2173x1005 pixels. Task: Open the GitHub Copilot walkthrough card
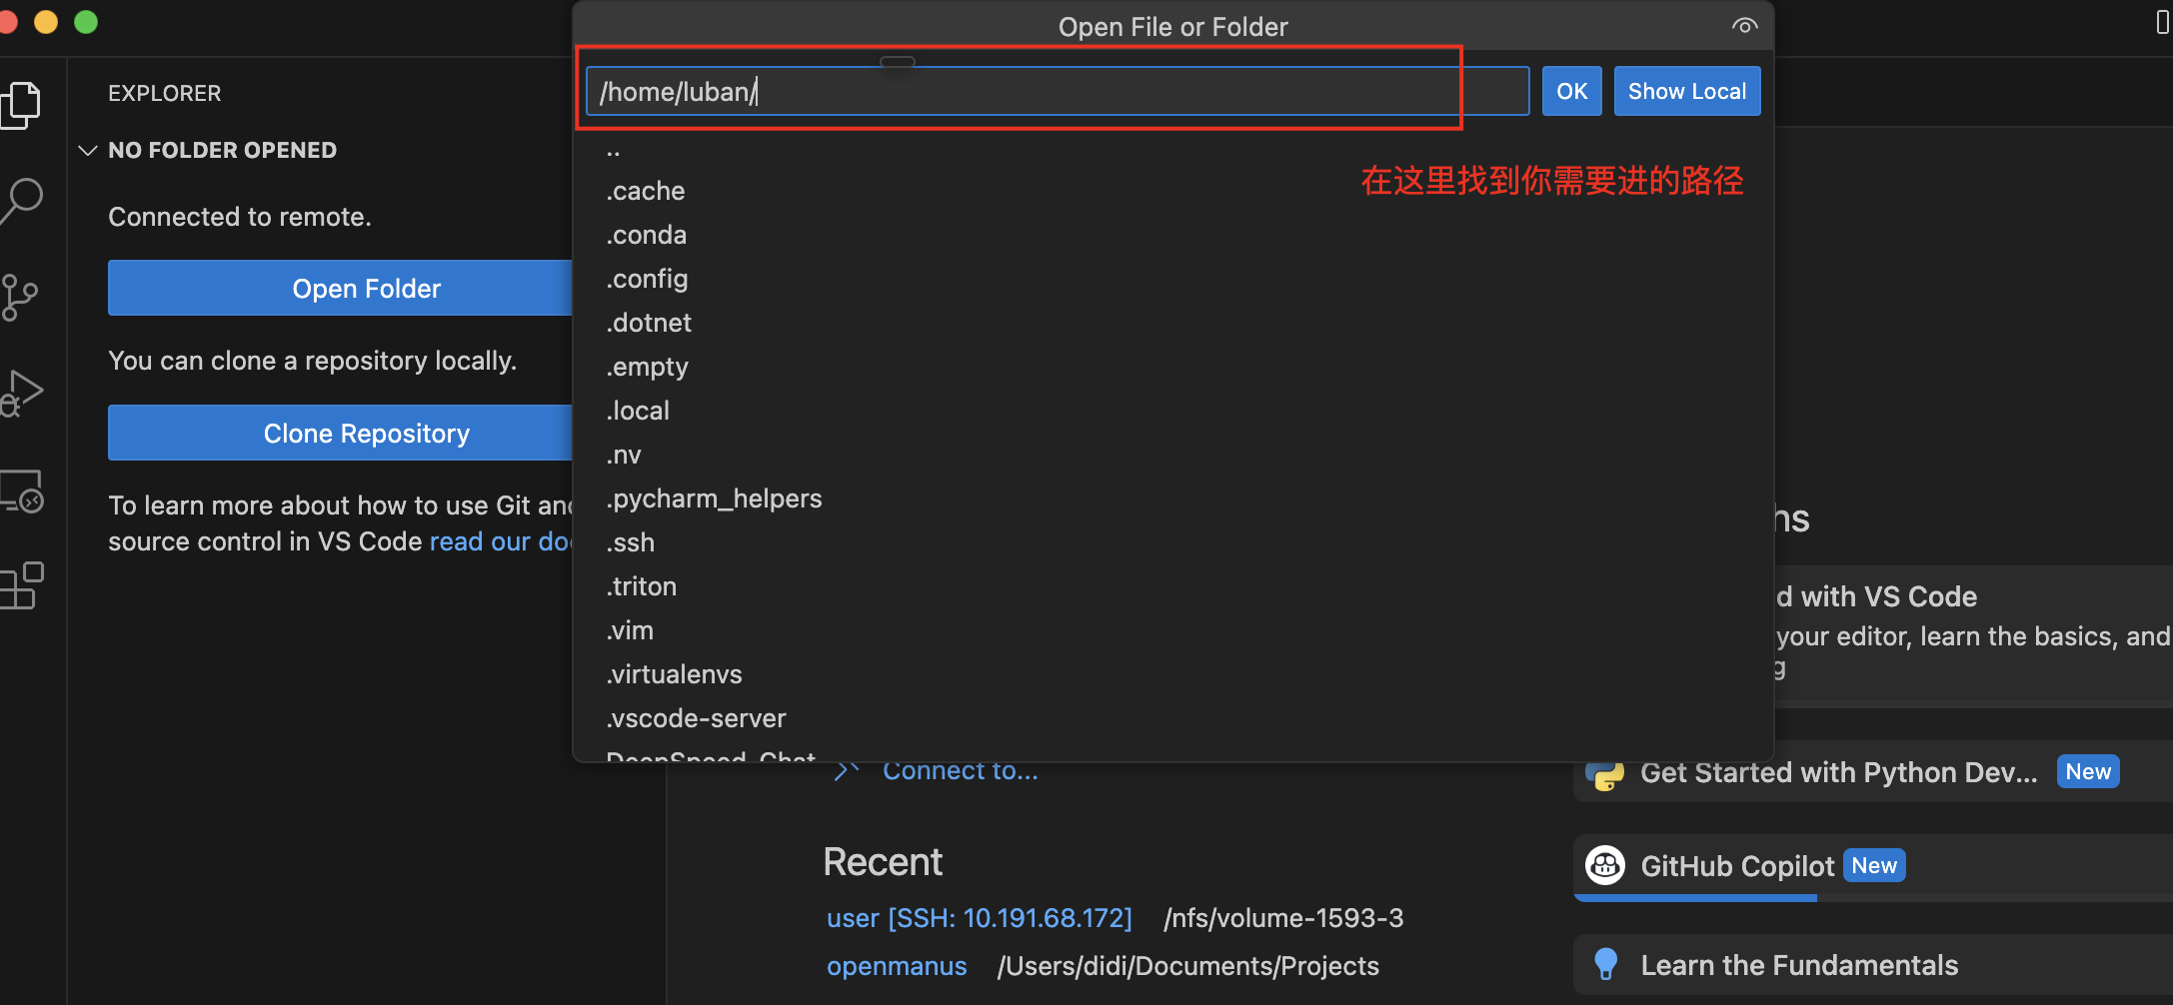click(x=1873, y=867)
